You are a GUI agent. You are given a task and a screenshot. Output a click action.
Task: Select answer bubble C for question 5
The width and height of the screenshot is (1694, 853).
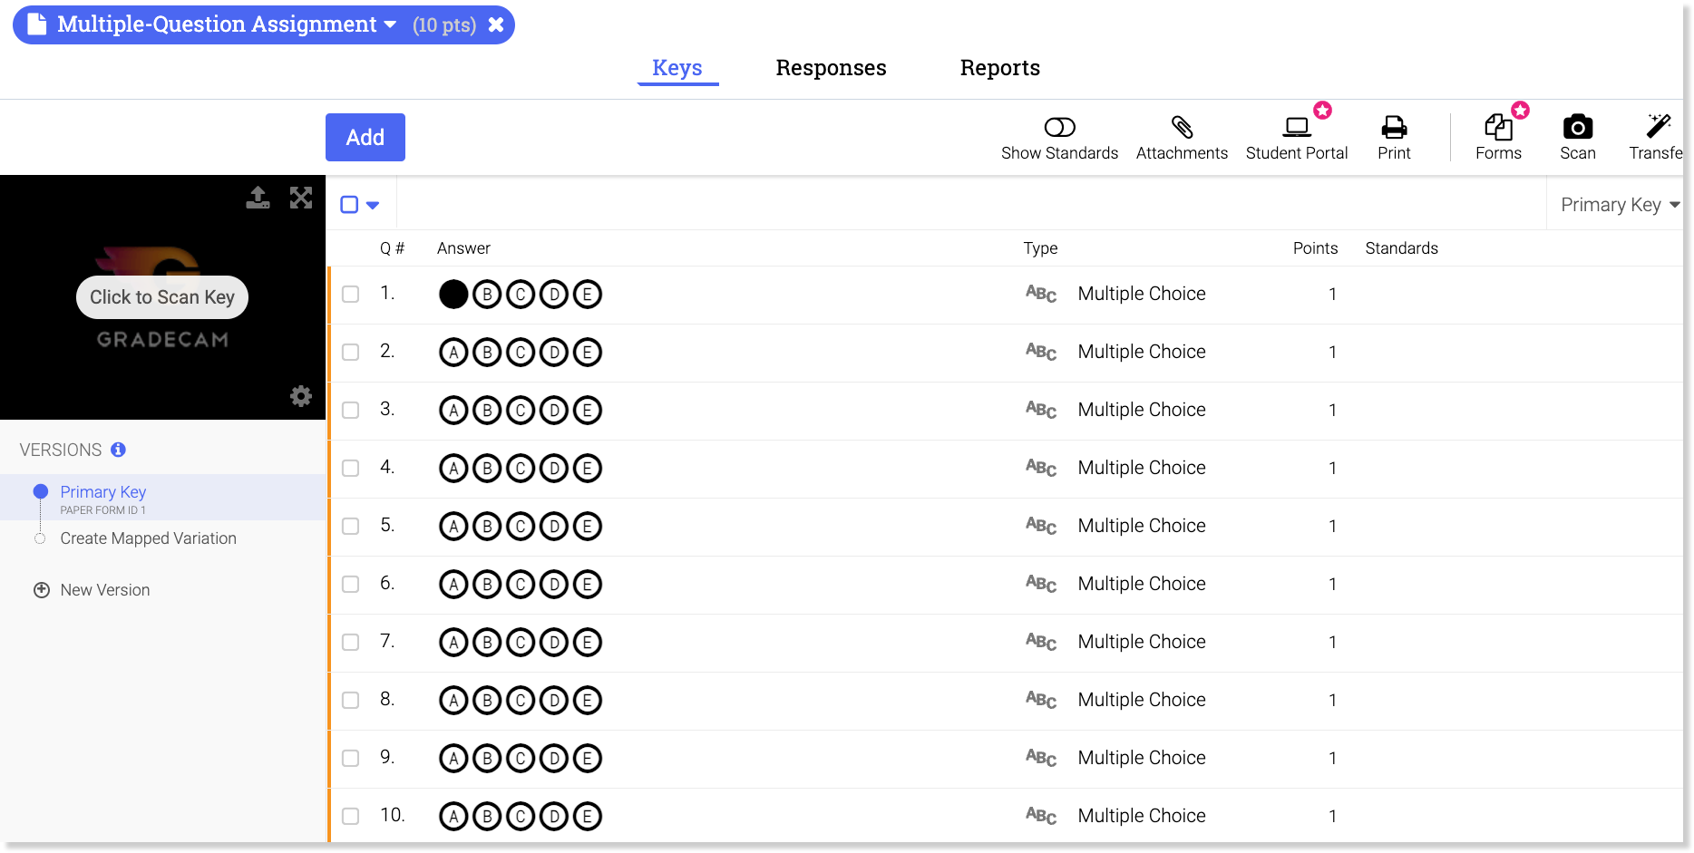[x=521, y=526]
